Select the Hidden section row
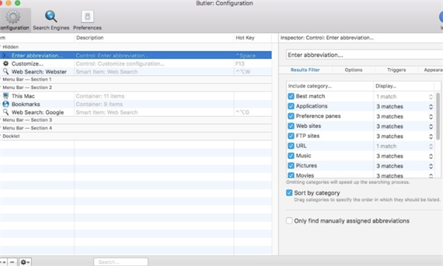This screenshot has width=443, height=266. (x=136, y=47)
